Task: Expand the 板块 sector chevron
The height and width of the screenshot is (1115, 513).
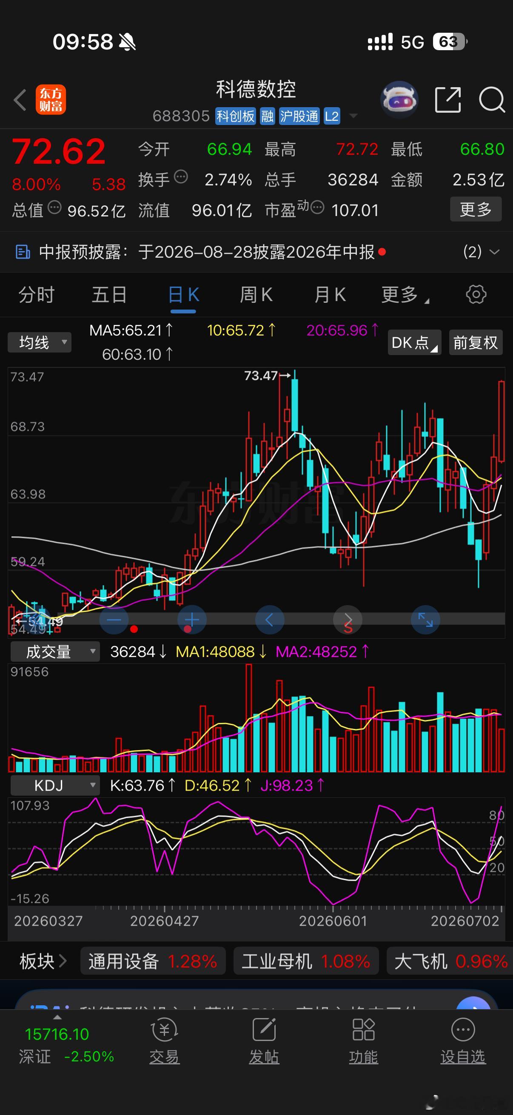Action: tap(63, 961)
